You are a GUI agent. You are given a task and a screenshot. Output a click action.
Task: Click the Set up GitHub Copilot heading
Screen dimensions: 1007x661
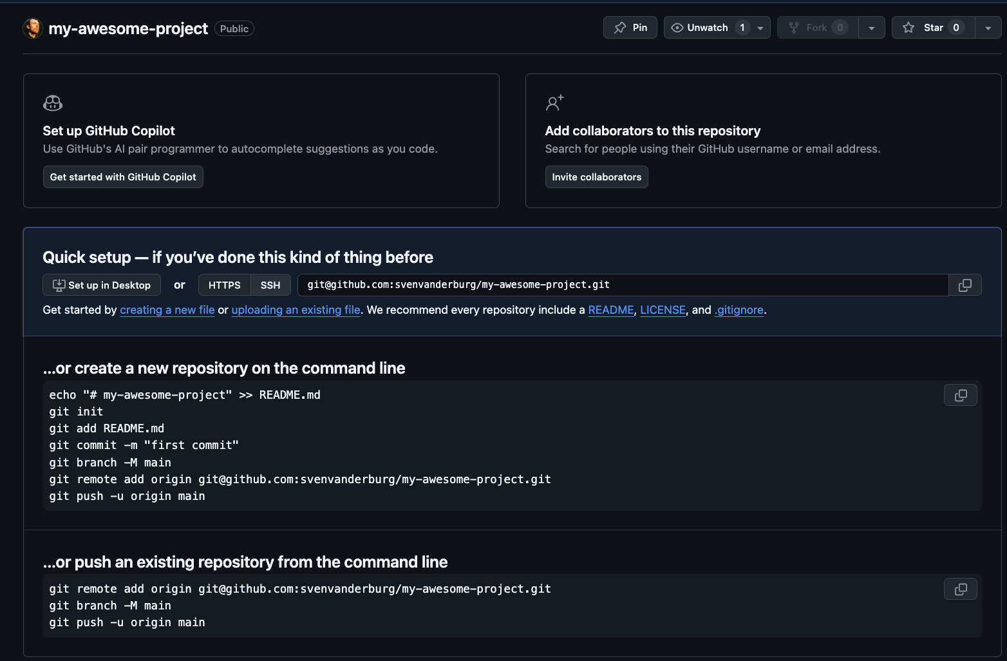pyautogui.click(x=109, y=131)
